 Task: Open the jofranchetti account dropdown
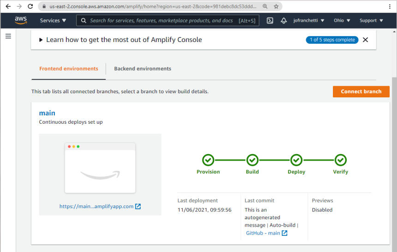click(x=308, y=21)
